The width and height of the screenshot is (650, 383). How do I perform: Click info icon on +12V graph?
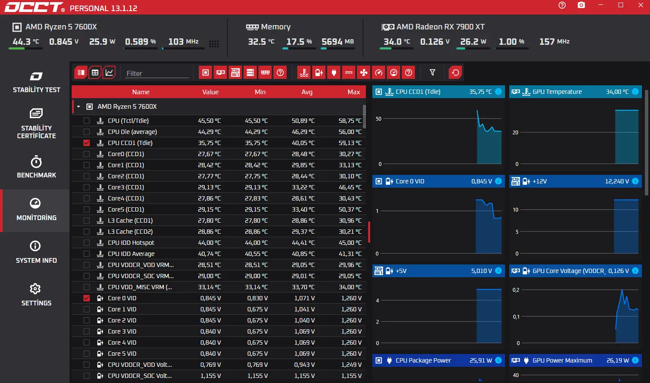coord(635,181)
